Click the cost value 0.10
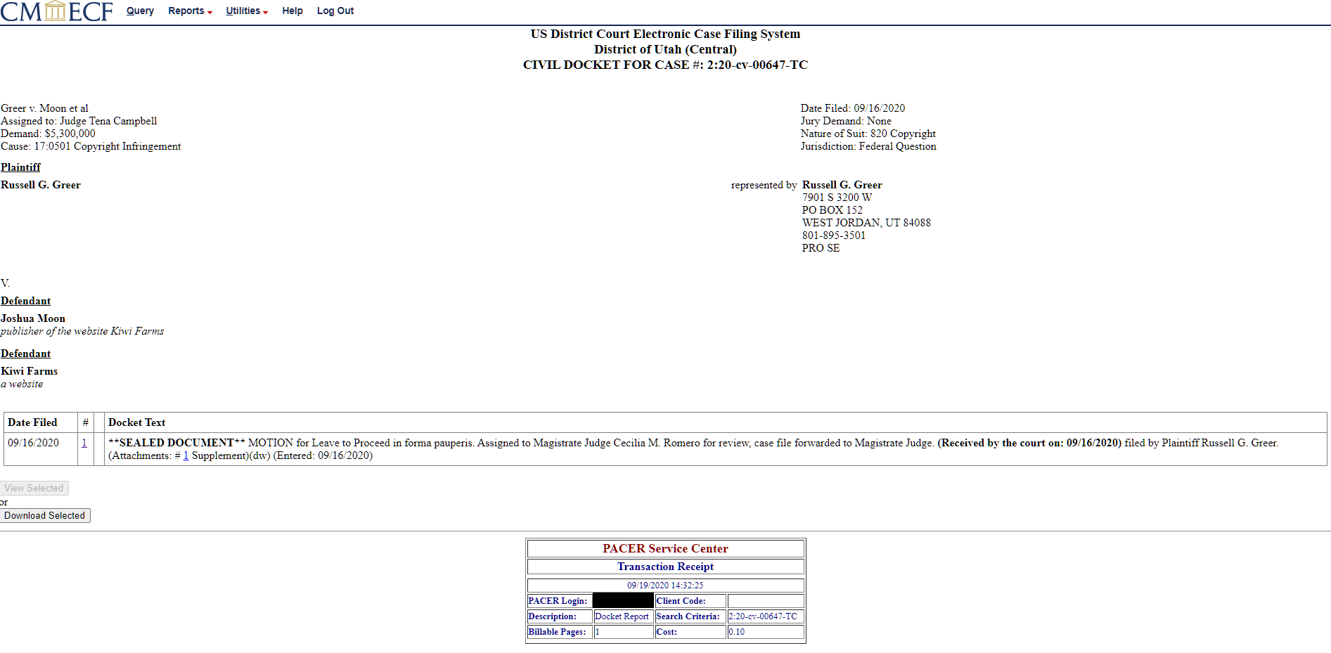This screenshot has height=653, width=1331. pos(737,632)
